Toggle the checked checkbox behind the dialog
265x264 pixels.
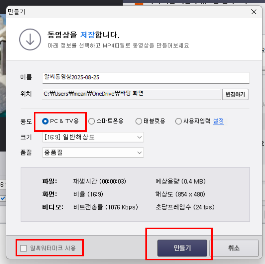[x=3, y=198]
